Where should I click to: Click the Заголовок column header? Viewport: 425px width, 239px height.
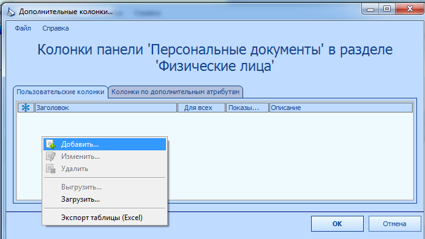(106, 108)
